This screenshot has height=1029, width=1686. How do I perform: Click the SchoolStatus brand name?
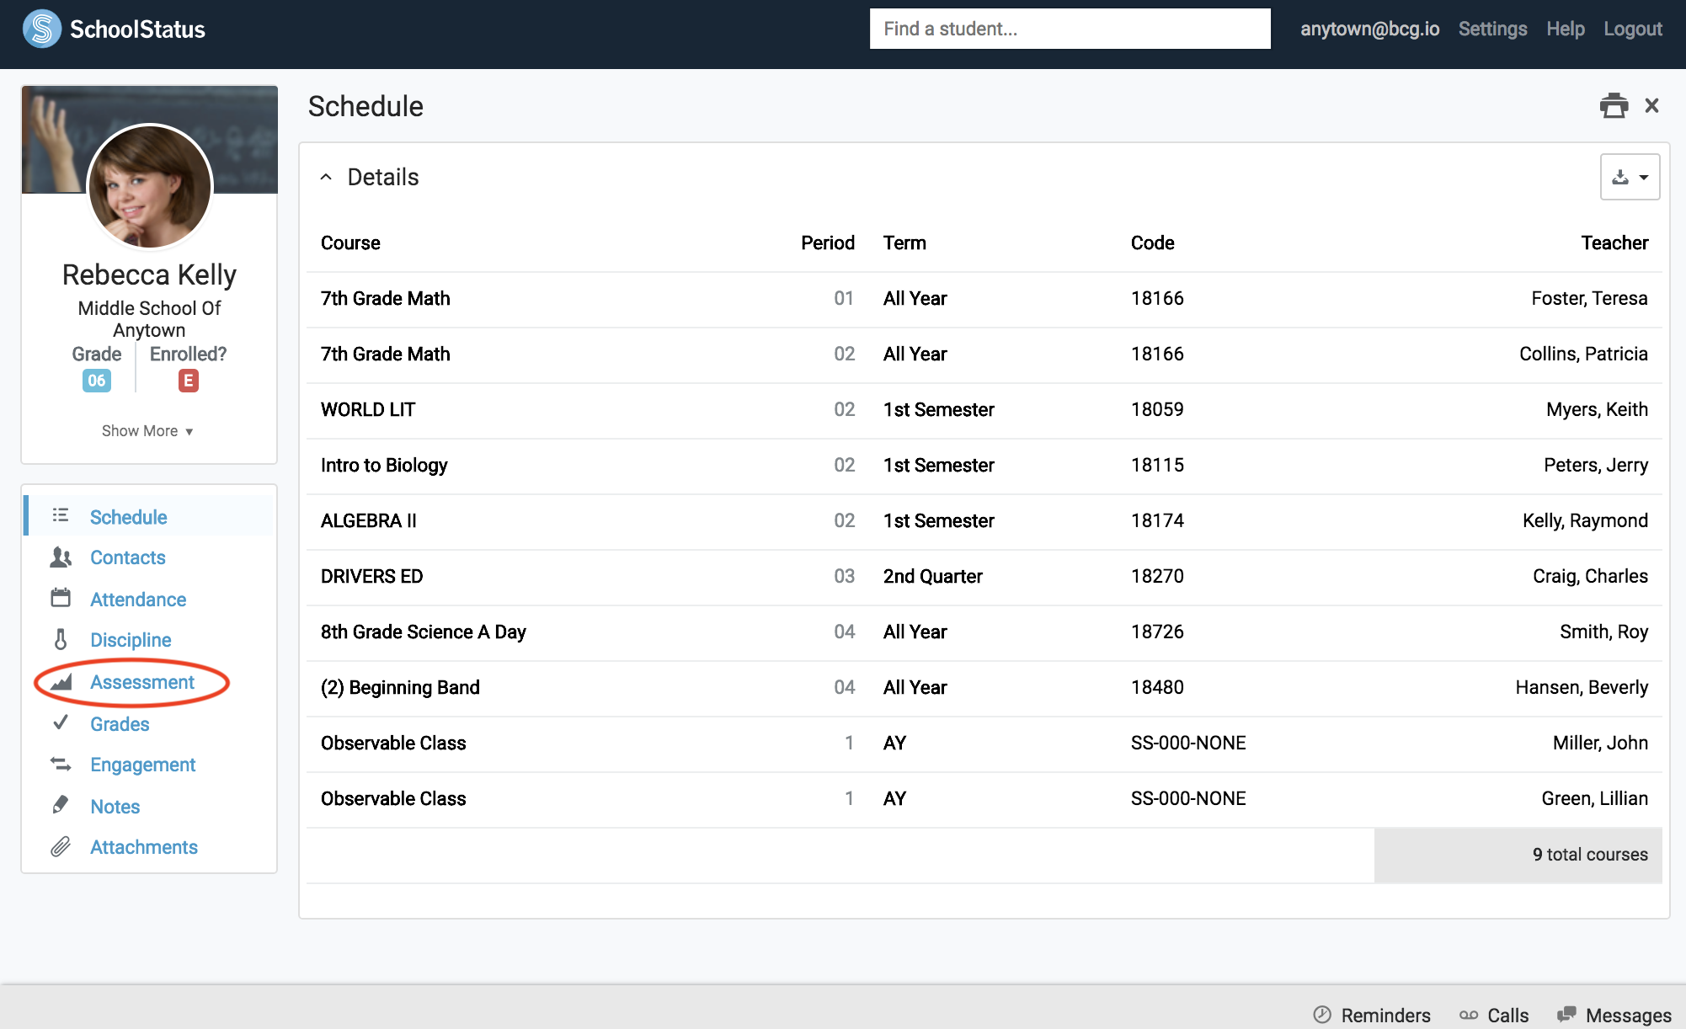point(137,29)
